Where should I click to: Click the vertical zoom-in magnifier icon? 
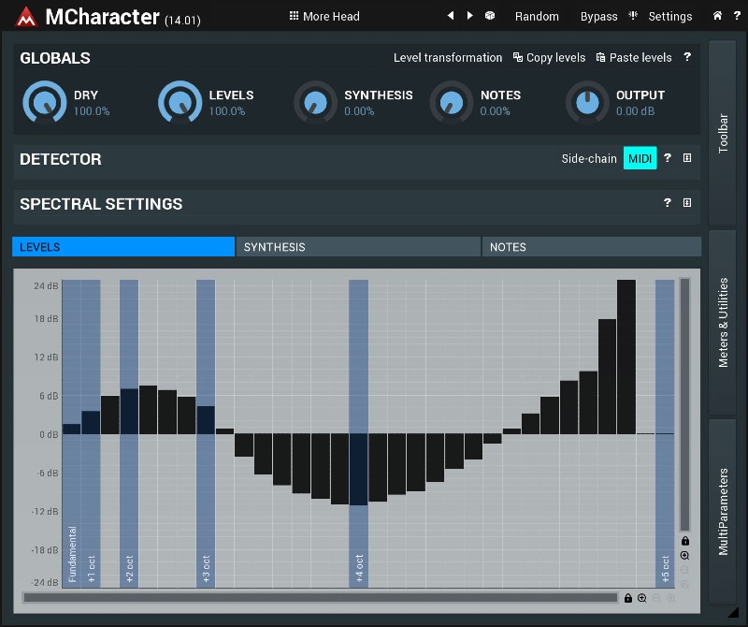pos(685,556)
